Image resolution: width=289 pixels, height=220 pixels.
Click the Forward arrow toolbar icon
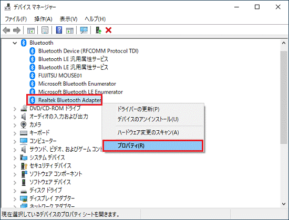pyautogui.click(x=17, y=30)
